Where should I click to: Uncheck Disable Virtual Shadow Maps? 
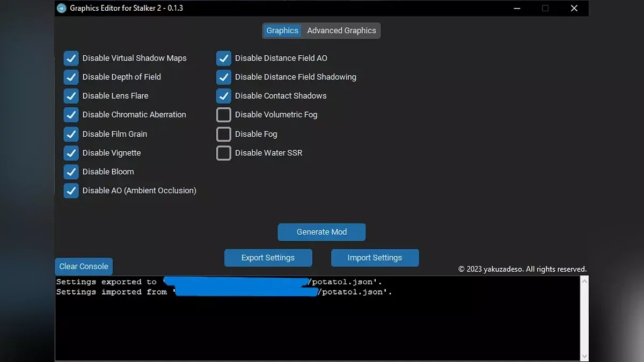(x=71, y=58)
